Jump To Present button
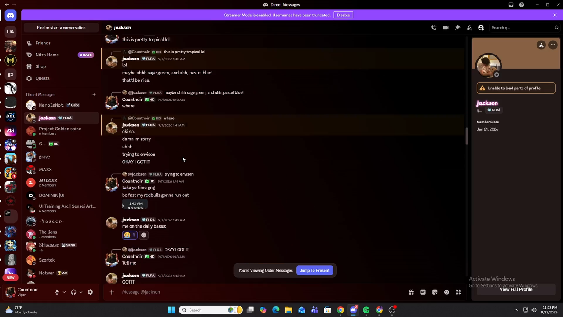 [314, 270]
